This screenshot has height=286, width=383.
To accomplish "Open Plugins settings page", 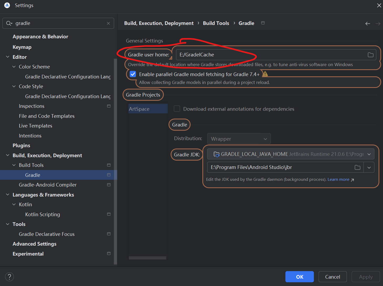I will 21,146.
